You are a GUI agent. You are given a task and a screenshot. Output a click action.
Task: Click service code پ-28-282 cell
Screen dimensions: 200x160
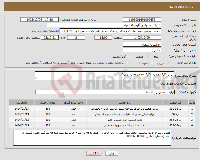[175, 120]
